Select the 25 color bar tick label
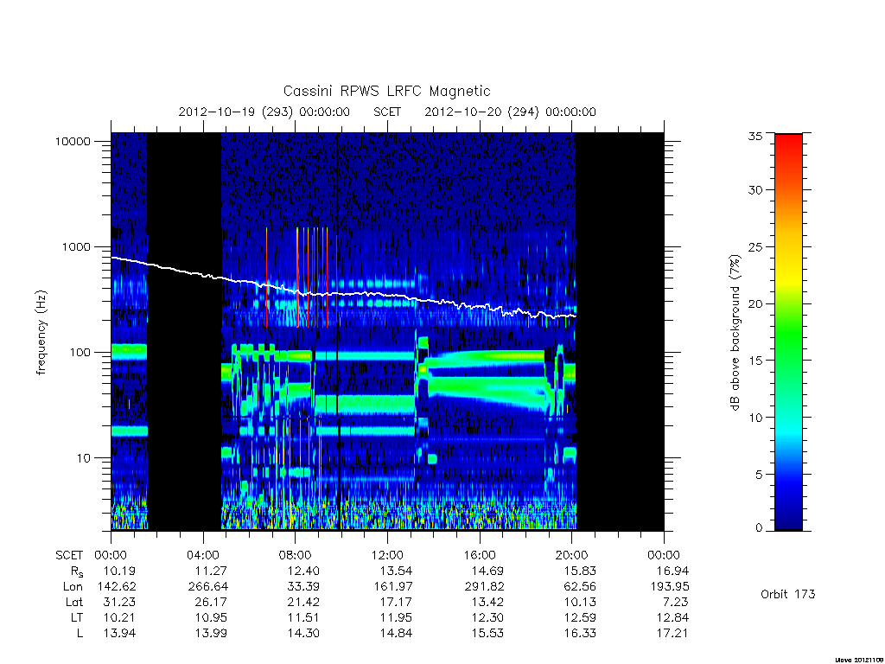This screenshot has height=664, width=885. pyautogui.click(x=755, y=246)
